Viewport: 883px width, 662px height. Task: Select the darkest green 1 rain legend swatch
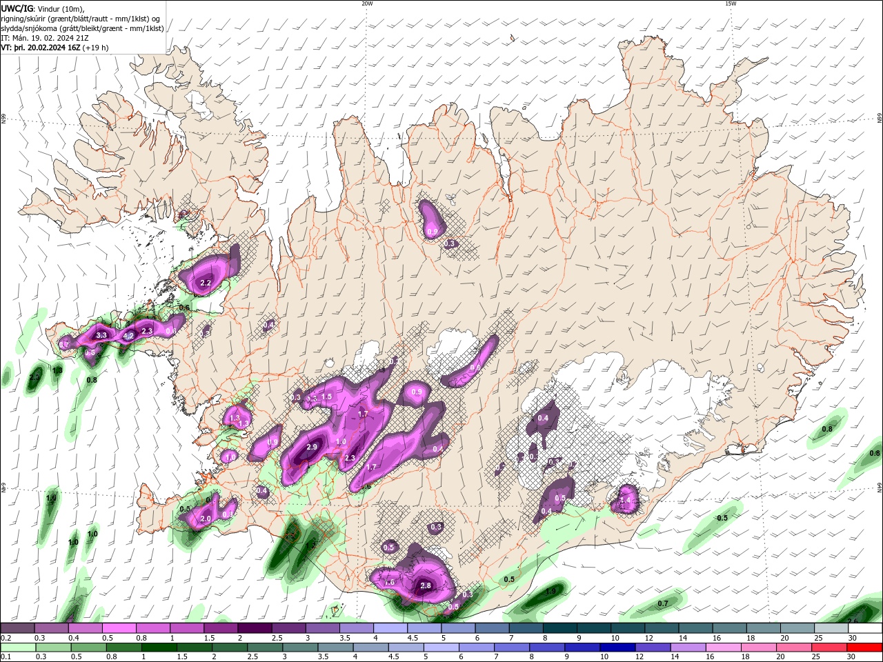(x=158, y=648)
